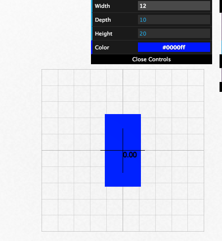Click the grid's bottom-right corner cell
Image resolution: width=222 pixels, height=241 pixels.
tap(196, 223)
